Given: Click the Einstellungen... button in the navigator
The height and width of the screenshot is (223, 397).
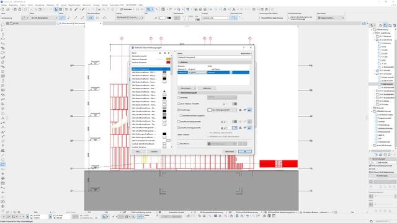Looking at the screenshot, I should tap(382, 176).
